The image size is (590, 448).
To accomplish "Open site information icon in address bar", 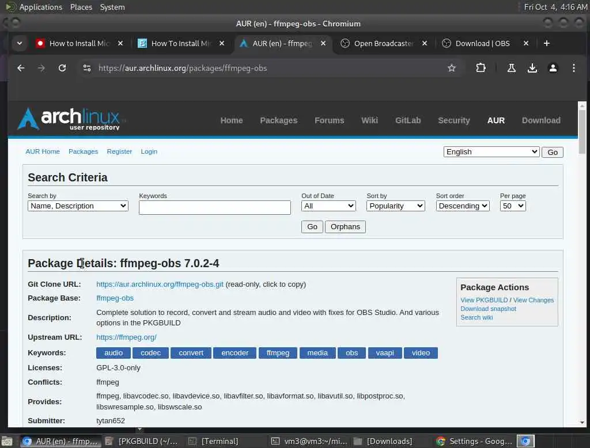I will pyautogui.click(x=87, y=68).
